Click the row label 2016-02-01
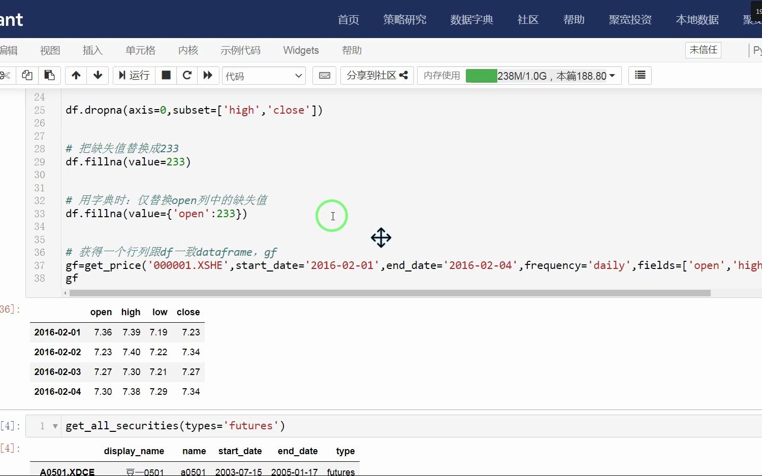762x476 pixels. [57, 332]
